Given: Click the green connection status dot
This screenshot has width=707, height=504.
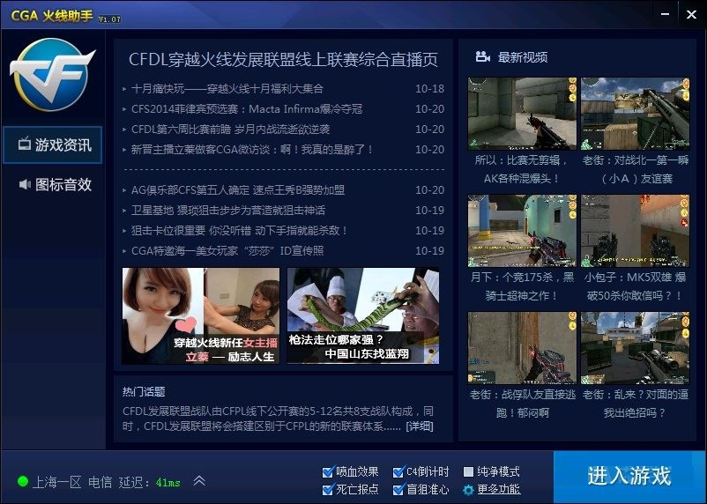Looking at the screenshot, I should (23, 481).
